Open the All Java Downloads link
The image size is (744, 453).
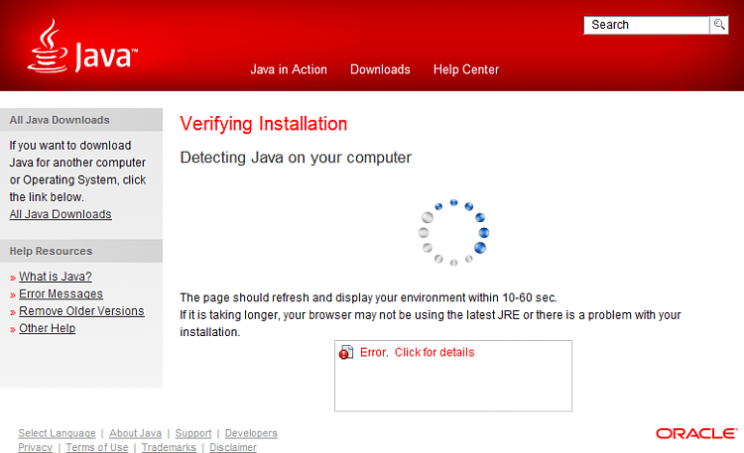click(x=61, y=214)
